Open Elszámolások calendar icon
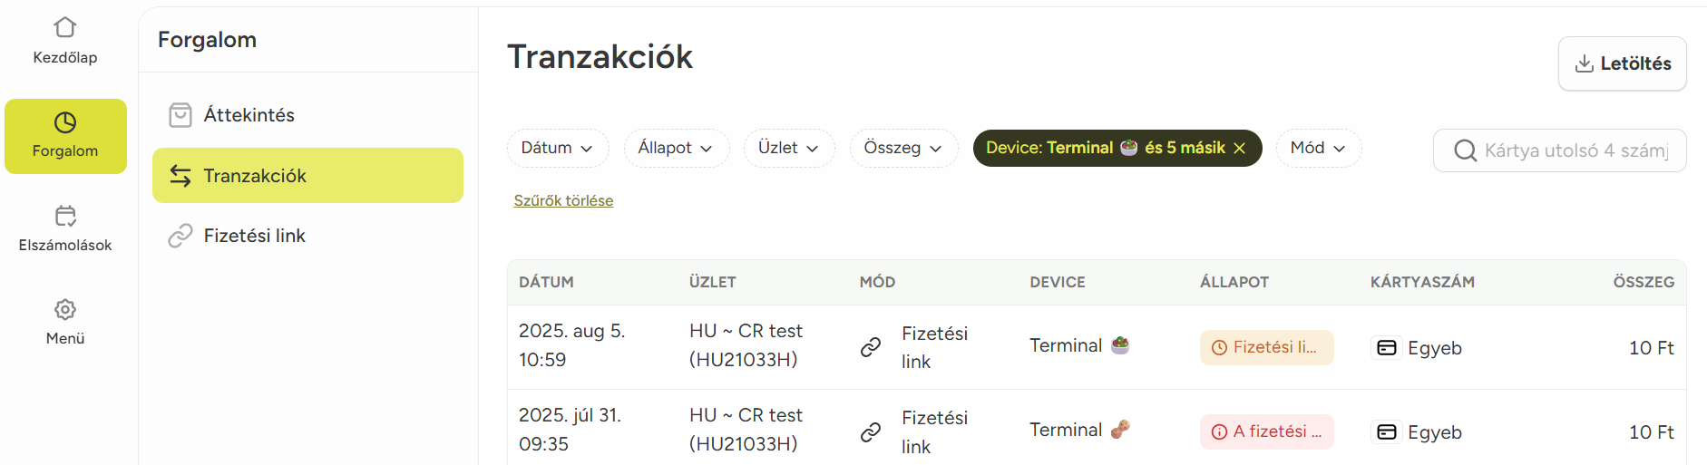This screenshot has height=465, width=1707. click(x=65, y=216)
